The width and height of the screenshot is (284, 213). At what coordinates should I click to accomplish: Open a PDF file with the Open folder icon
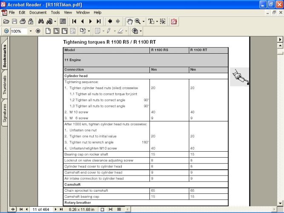point(6,21)
